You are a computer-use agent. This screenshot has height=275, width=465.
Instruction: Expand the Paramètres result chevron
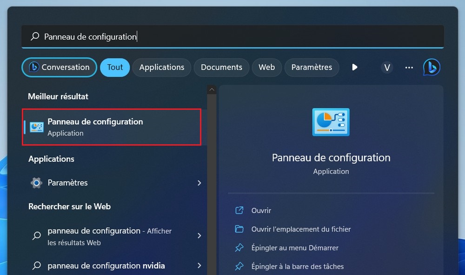(199, 183)
